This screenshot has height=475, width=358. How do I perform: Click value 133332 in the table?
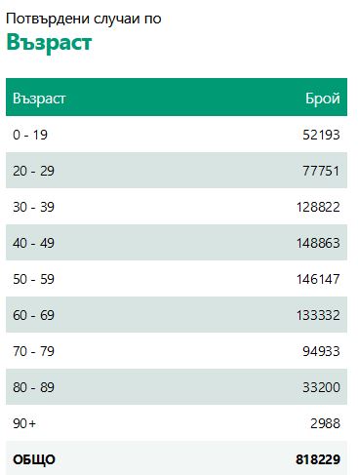point(318,315)
